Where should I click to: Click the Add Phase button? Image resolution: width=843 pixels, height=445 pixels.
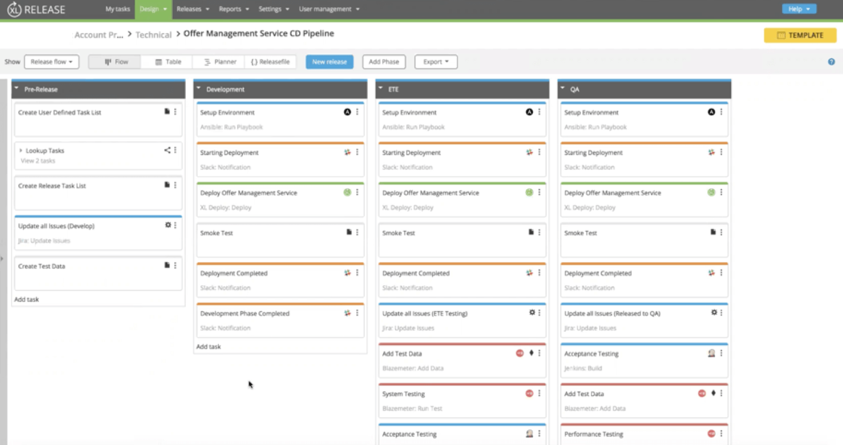384,62
